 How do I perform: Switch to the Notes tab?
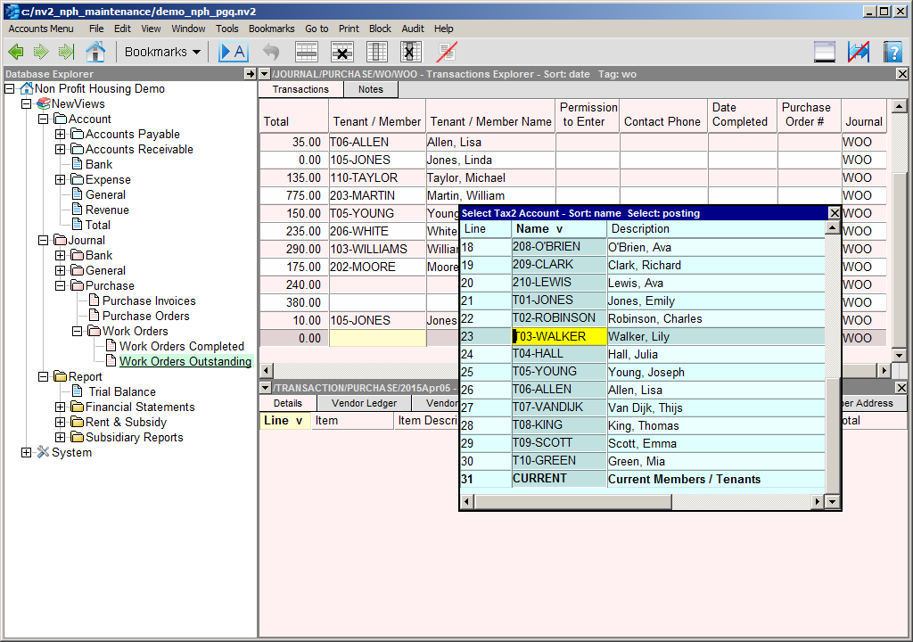(x=370, y=89)
